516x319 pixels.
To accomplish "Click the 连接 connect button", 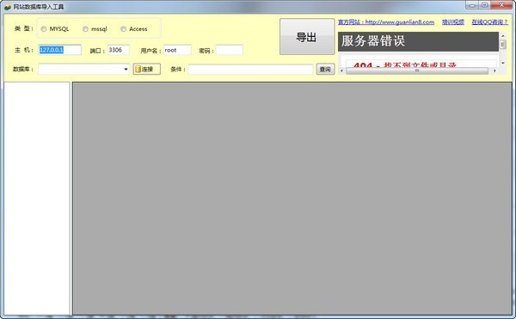I will tap(147, 69).
